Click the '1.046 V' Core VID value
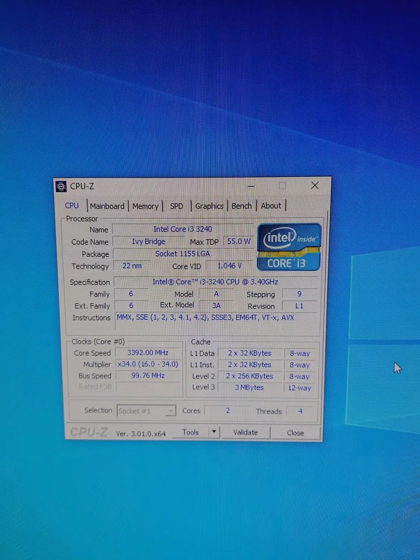 [229, 266]
